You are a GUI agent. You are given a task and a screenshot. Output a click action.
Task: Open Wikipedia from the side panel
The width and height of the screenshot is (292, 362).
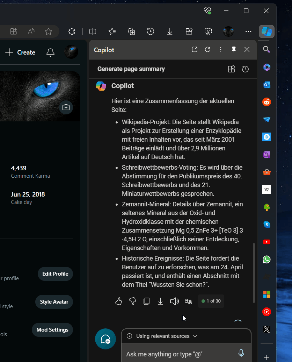tap(267, 189)
